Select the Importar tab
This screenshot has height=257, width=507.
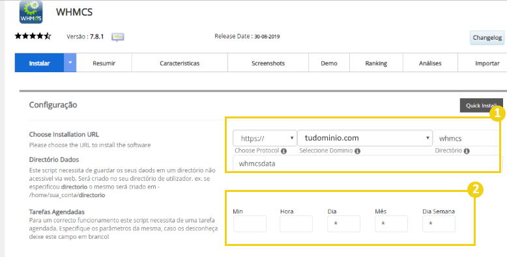[x=482, y=63]
